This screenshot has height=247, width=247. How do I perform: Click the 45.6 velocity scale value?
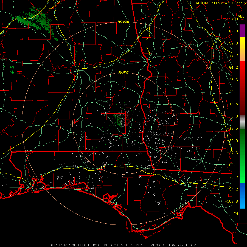pos(234,80)
